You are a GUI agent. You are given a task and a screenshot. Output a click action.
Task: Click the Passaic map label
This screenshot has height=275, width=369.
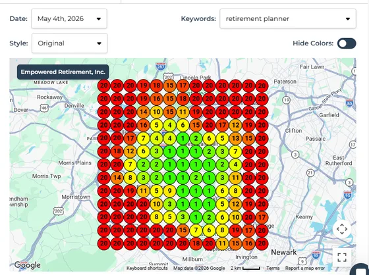click(316, 139)
